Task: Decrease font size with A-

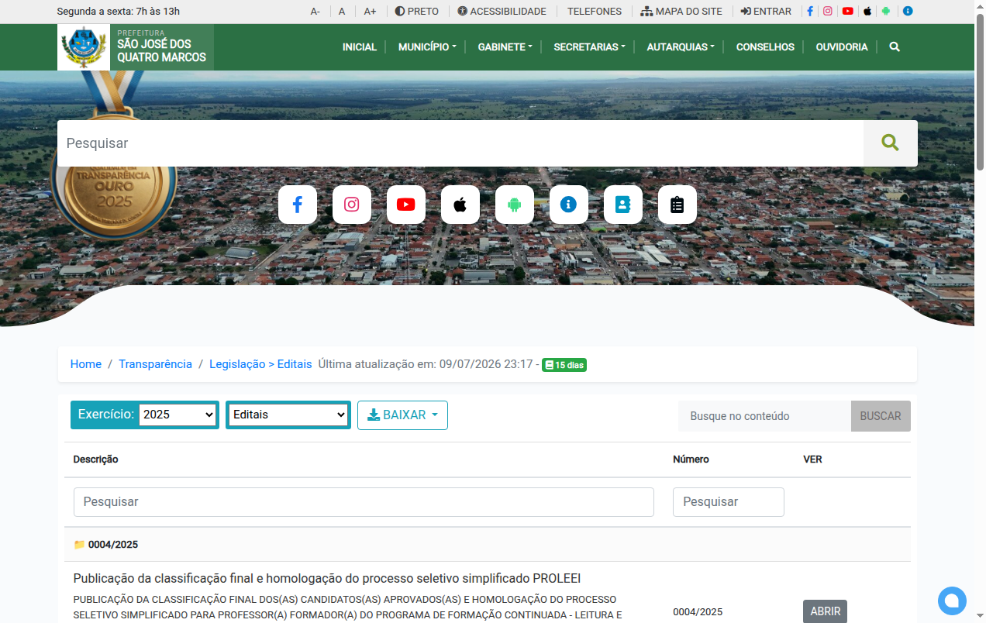Action: click(315, 12)
